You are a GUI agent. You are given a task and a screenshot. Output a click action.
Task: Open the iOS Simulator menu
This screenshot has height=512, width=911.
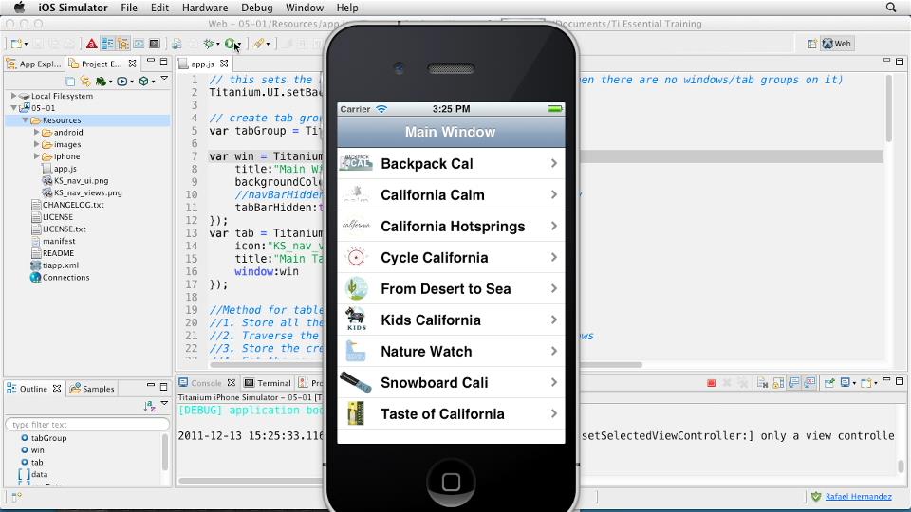73,8
